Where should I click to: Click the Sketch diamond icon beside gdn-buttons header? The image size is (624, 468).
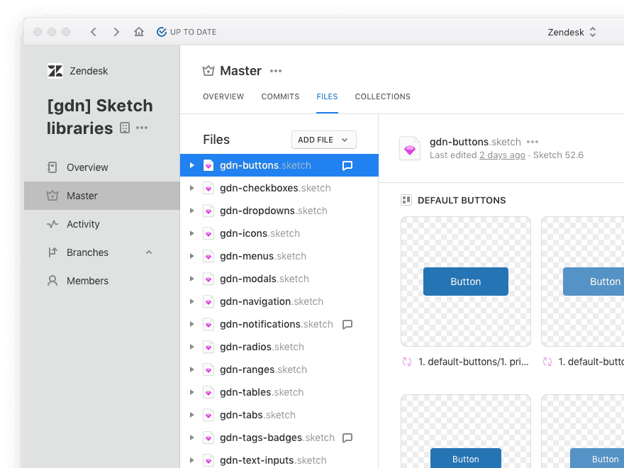(x=410, y=148)
